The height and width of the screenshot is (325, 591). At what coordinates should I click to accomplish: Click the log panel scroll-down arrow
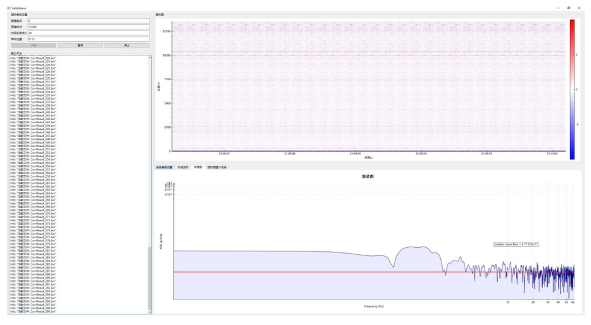(150, 312)
